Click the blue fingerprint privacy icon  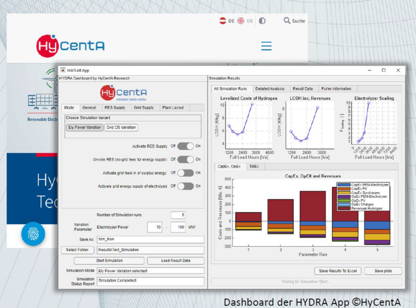coord(32,234)
